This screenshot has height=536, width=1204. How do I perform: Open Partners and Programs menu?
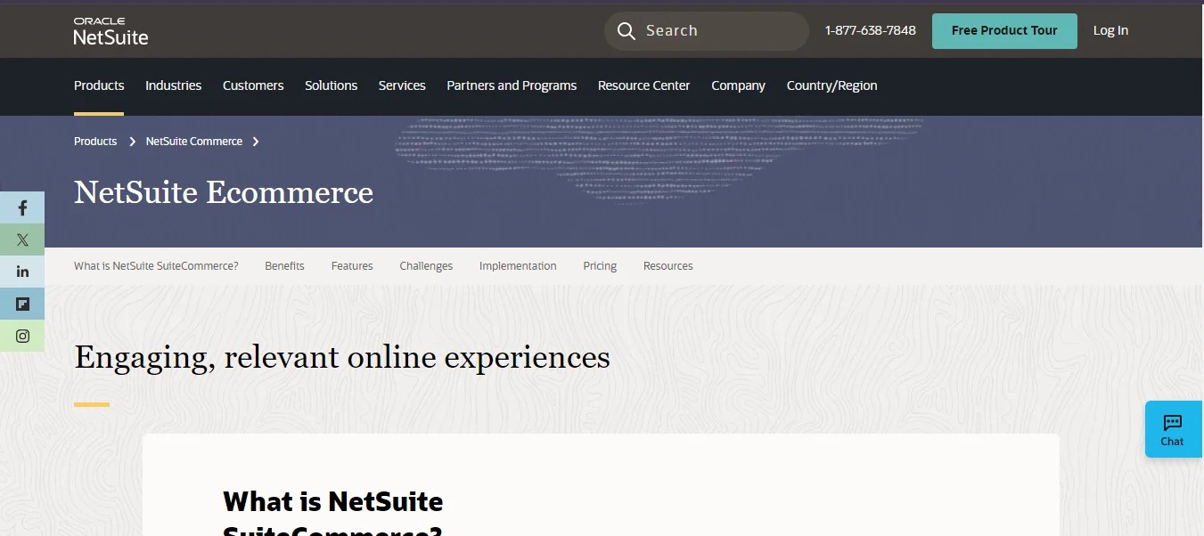[x=512, y=85]
